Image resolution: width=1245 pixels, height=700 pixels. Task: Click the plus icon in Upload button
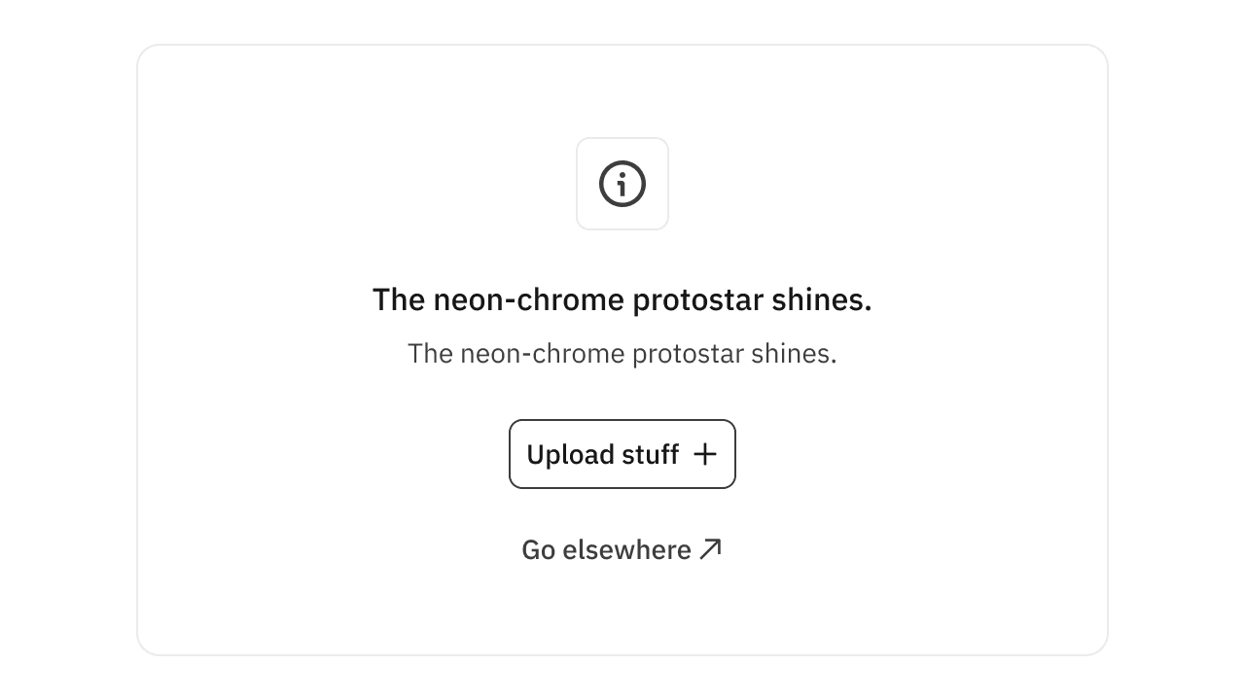(x=705, y=454)
